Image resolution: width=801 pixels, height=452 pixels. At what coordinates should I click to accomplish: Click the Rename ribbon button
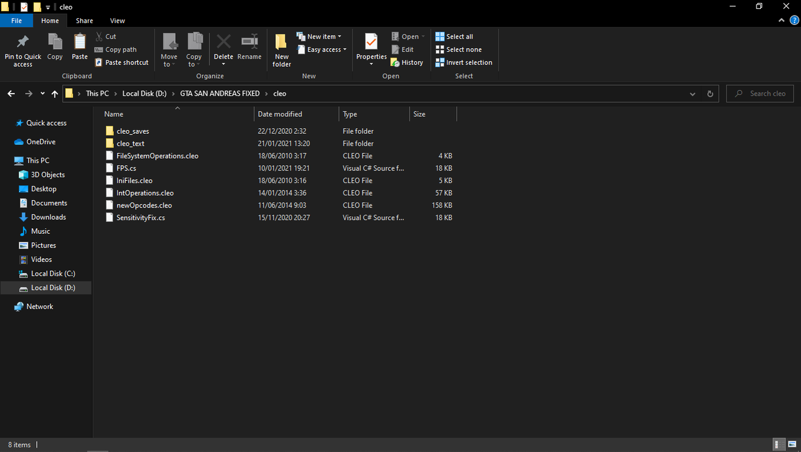click(249, 47)
